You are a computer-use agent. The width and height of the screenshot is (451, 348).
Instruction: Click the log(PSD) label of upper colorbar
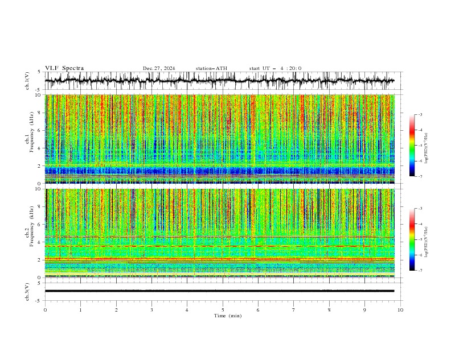(x=426, y=148)
